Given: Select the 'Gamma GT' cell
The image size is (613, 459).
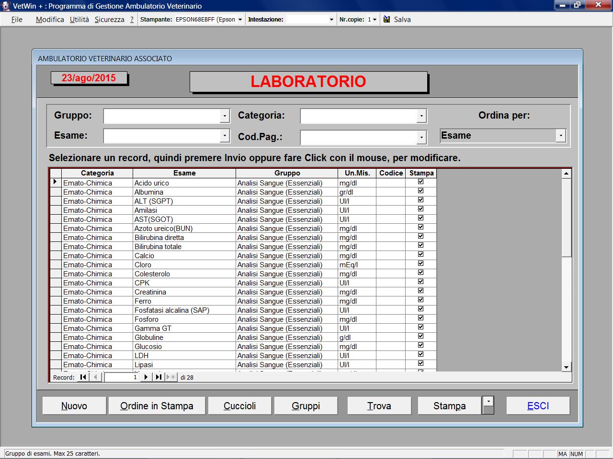Looking at the screenshot, I should [x=184, y=328].
